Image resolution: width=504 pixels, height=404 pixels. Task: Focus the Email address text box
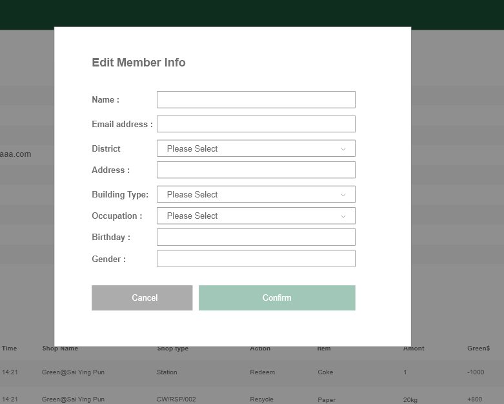[256, 124]
